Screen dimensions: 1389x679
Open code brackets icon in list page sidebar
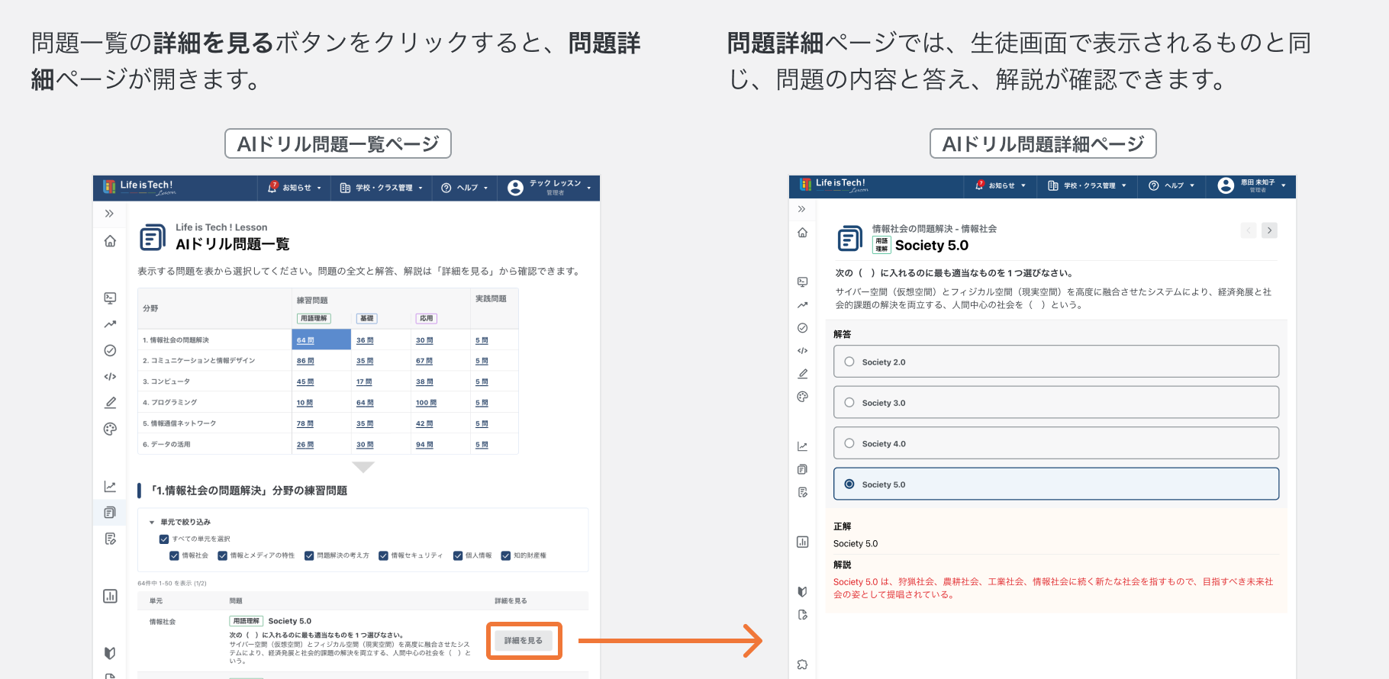point(110,376)
